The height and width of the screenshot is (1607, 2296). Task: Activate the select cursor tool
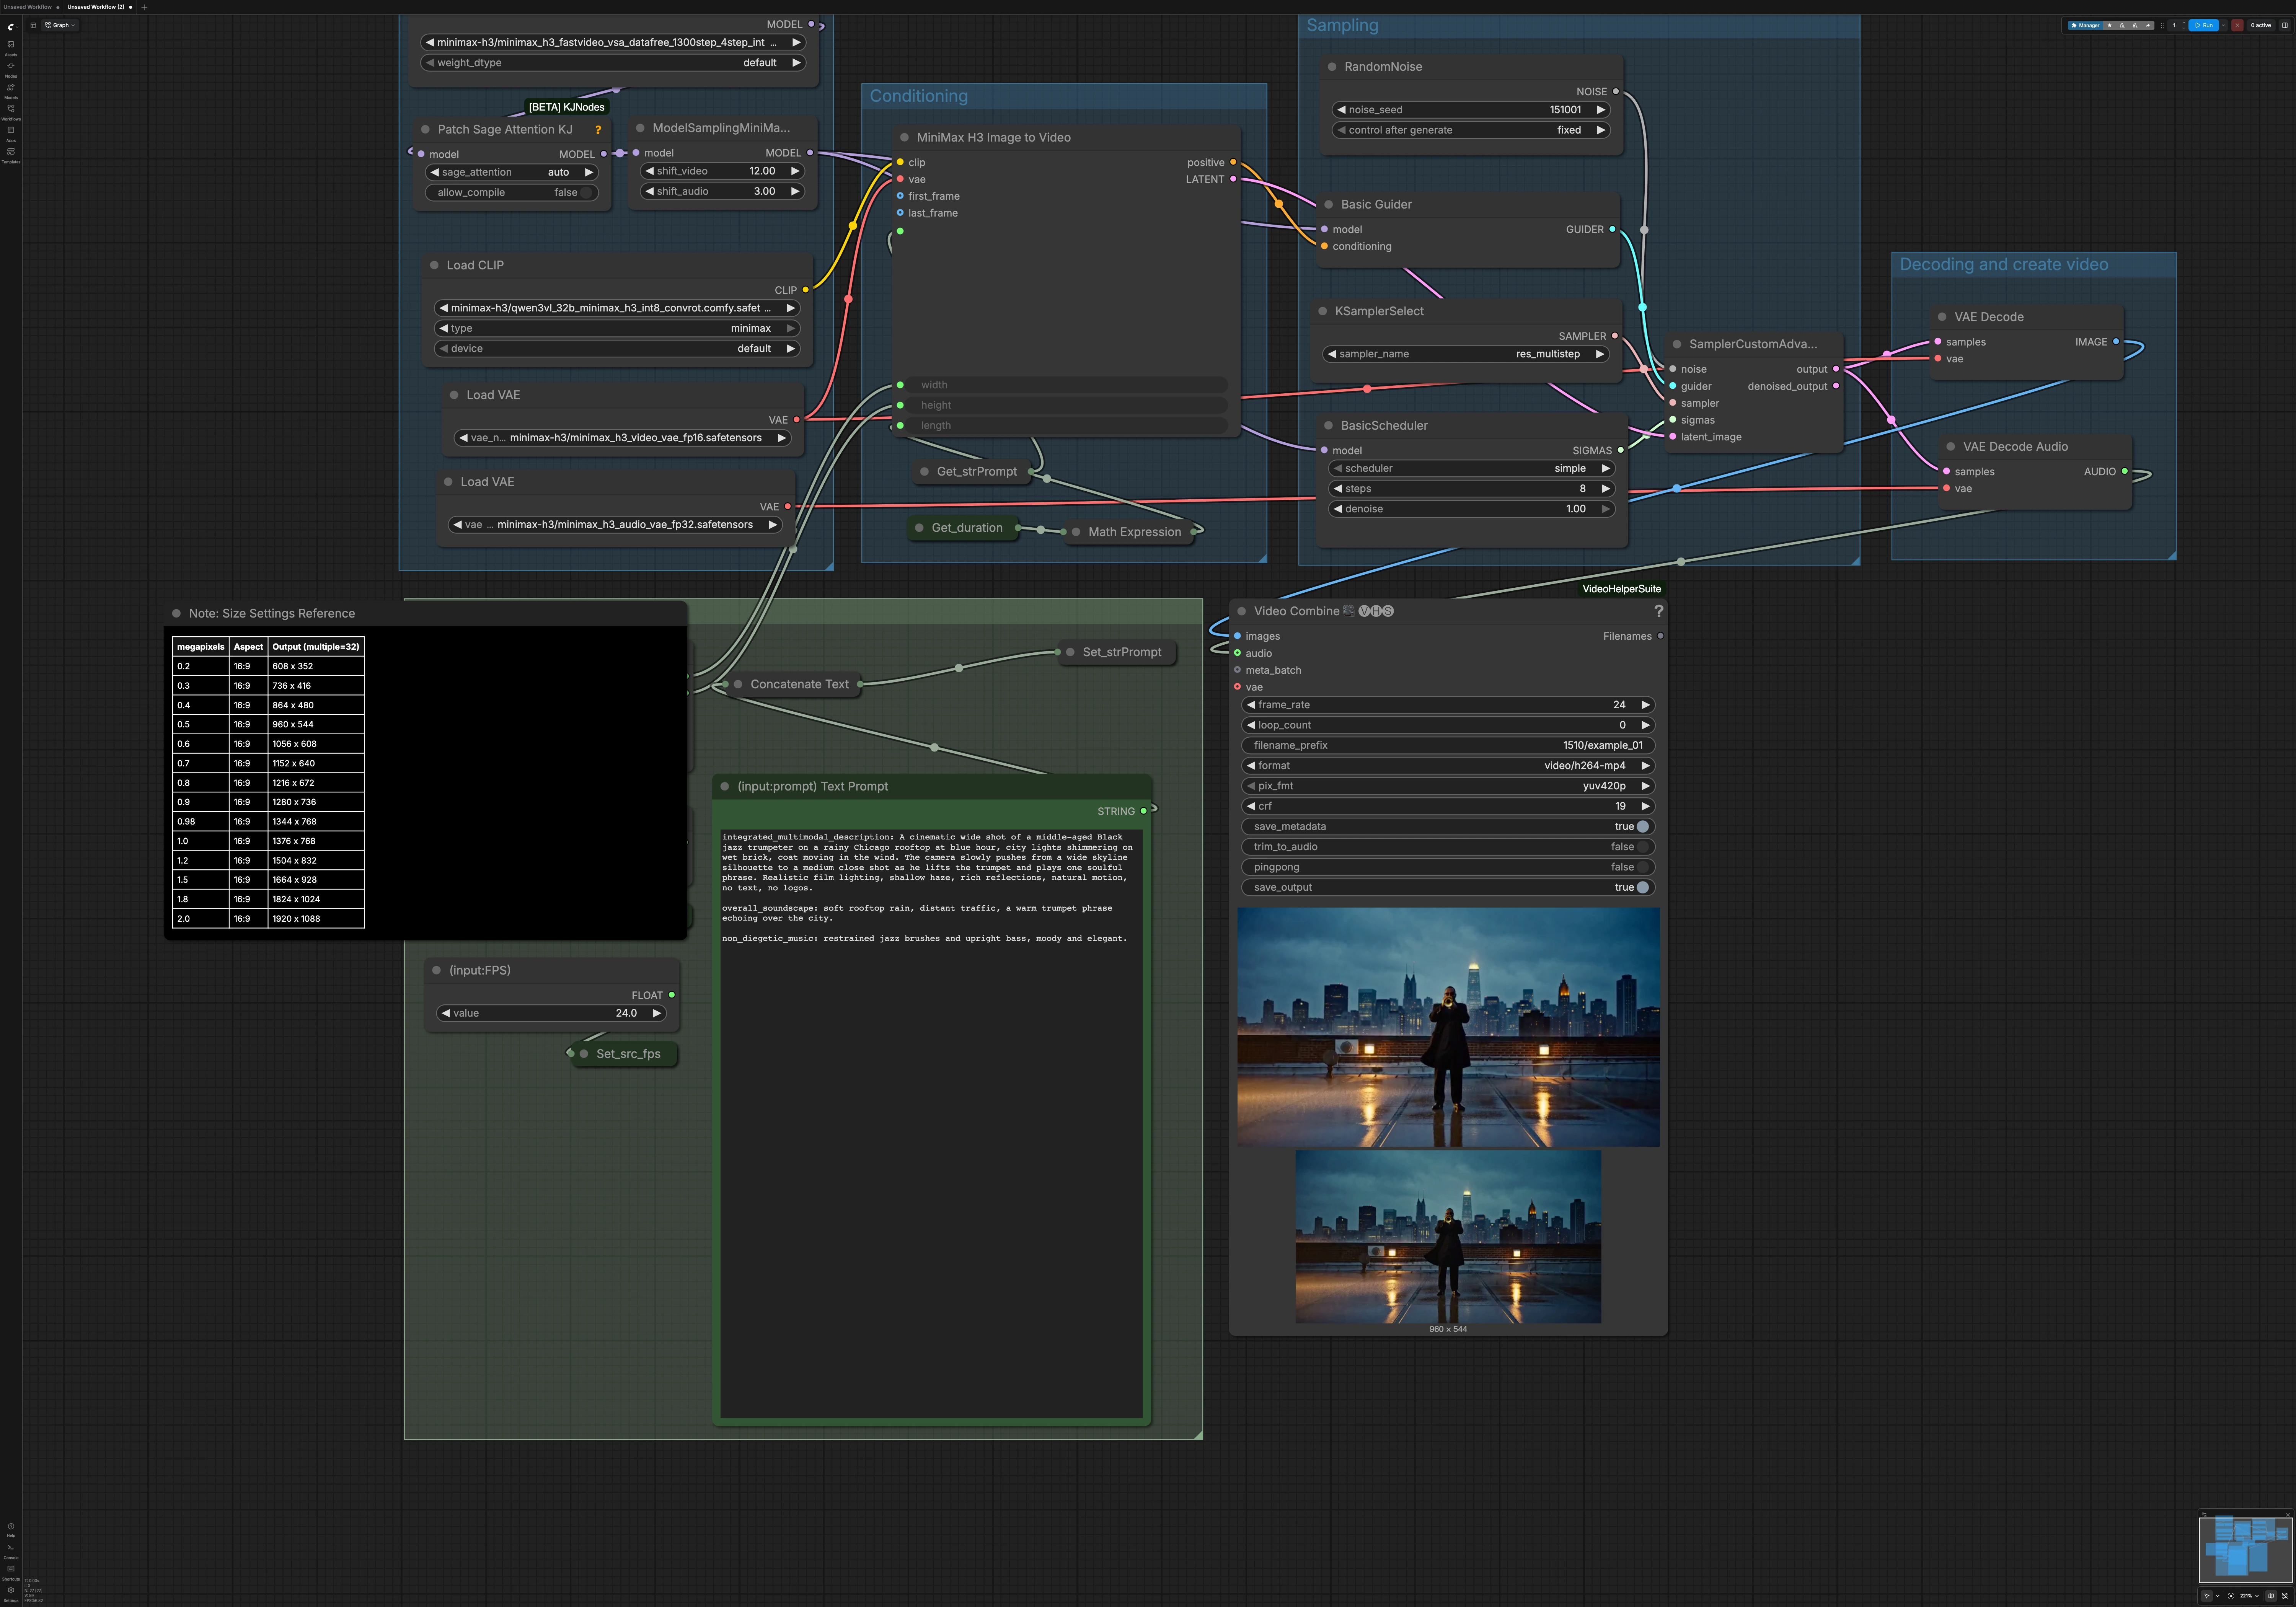2207,1596
